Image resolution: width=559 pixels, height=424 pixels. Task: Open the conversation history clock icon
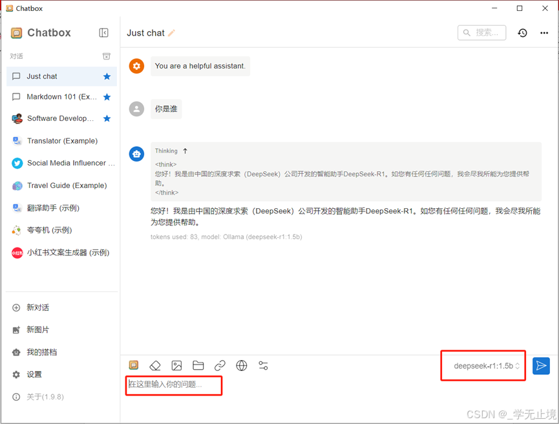pyautogui.click(x=522, y=33)
